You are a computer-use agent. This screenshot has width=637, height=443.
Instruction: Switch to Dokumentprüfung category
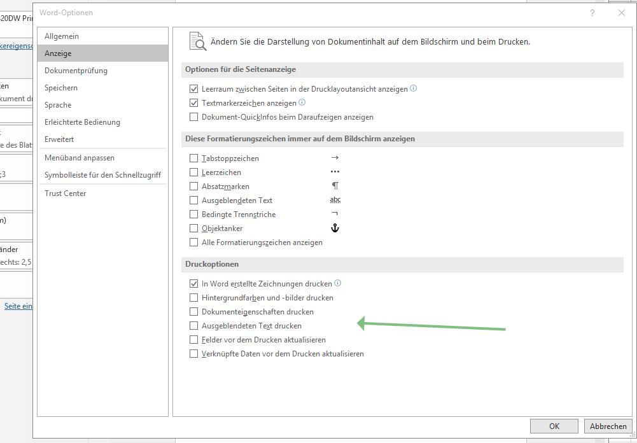(x=76, y=71)
